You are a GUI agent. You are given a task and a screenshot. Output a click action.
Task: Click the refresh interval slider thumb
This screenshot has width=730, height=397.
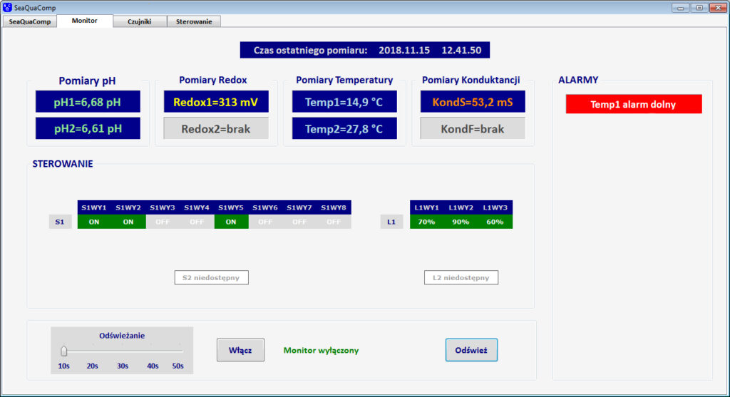coord(64,351)
